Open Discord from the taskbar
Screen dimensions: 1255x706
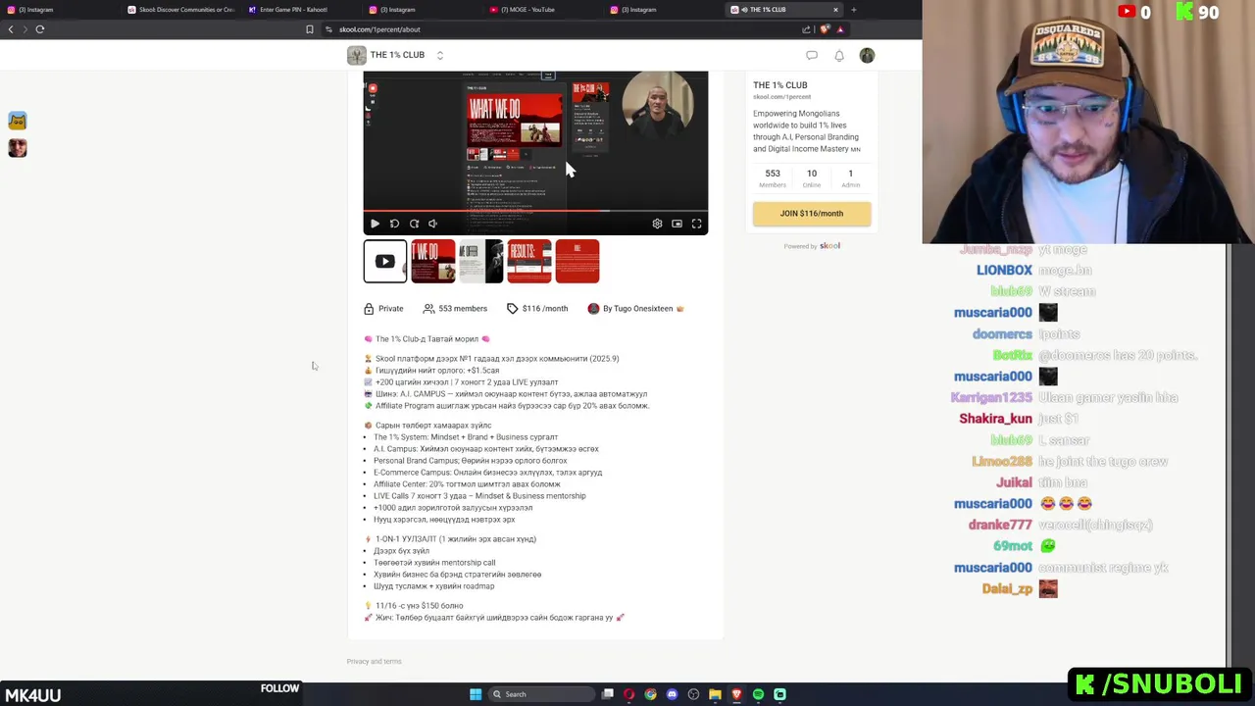672,694
